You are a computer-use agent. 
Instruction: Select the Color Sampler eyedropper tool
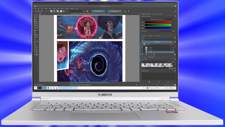[37, 35]
